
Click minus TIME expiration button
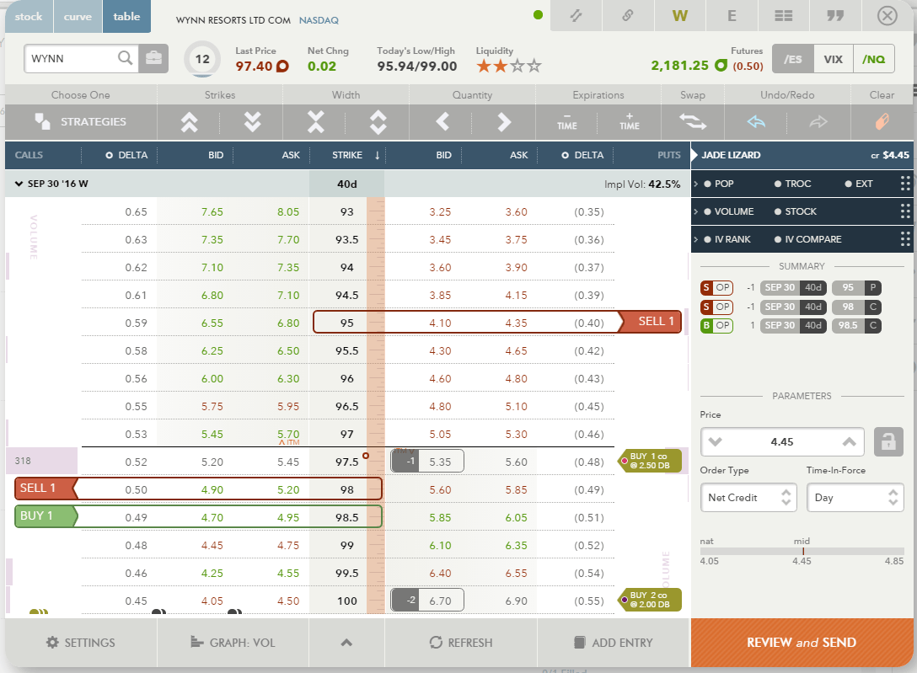pyautogui.click(x=566, y=121)
